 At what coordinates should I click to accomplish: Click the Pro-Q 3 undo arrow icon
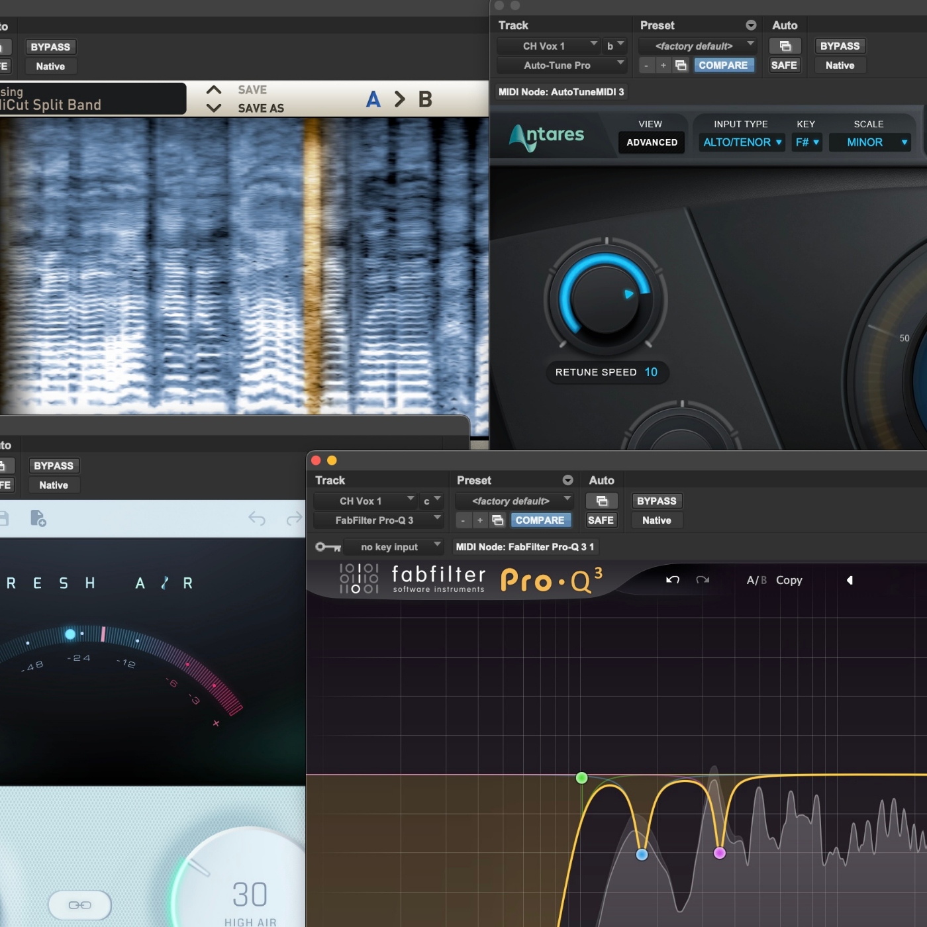(x=673, y=580)
